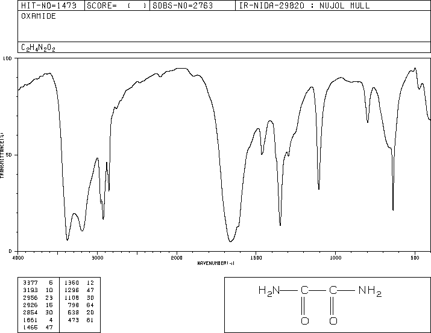431x333 pixels.
Task: Click the 1108 peak table entry
Action: [79, 297]
